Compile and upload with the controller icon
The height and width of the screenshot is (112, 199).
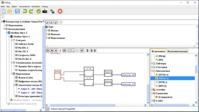[x=45, y=12]
